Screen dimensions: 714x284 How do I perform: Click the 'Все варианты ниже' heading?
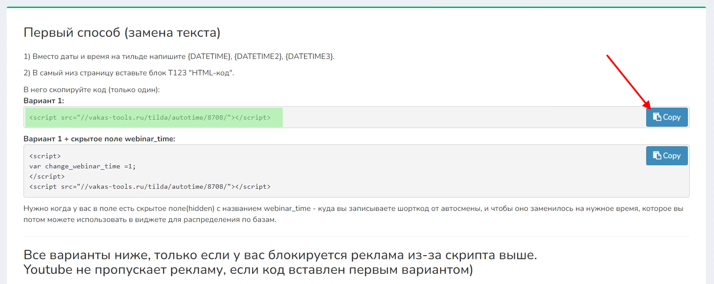tap(280, 255)
